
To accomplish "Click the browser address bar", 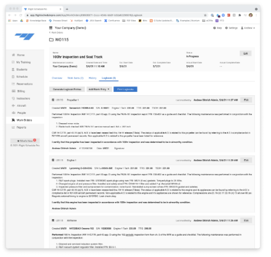I will (114, 15).
